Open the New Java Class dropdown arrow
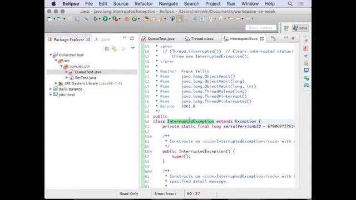The image size is (356, 200). pyautogui.click(x=139, y=19)
